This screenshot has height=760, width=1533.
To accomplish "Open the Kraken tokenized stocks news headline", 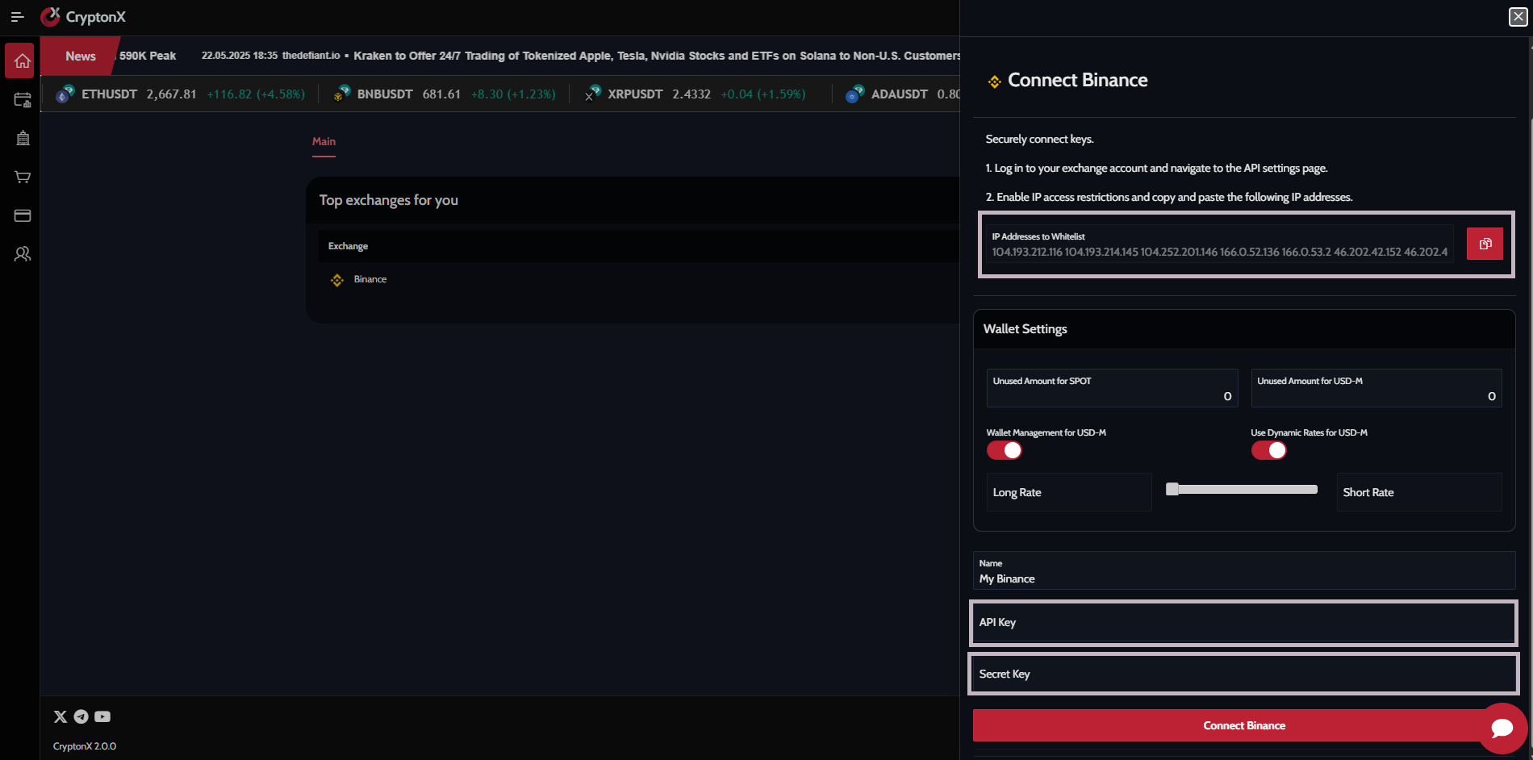I will coord(656,56).
